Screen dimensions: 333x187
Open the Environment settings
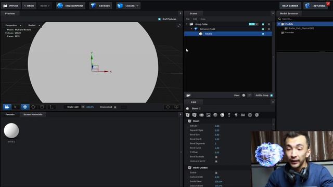coord(71,6)
